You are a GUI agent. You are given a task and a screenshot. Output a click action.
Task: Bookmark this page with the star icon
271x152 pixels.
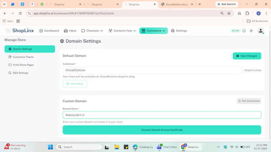pos(229,13)
